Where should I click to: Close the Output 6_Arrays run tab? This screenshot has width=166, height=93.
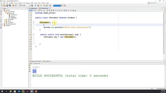click(x=41, y=64)
